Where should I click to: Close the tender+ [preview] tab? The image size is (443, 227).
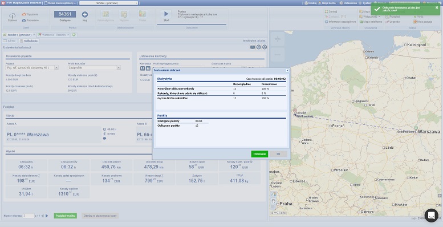[x=34, y=34]
